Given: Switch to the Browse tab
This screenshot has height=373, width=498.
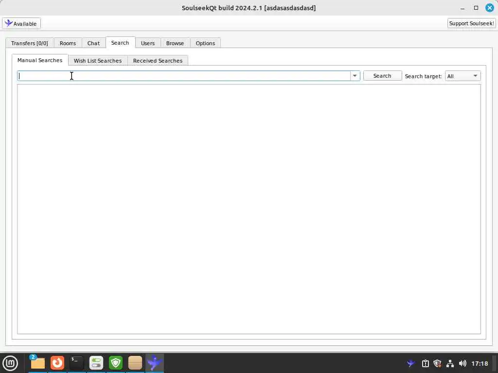Looking at the screenshot, I should click(x=175, y=43).
